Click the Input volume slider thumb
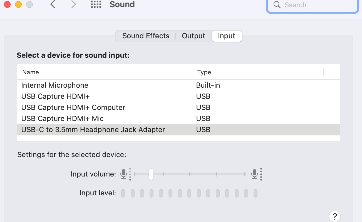The height and width of the screenshot is (222, 362). [x=151, y=174]
